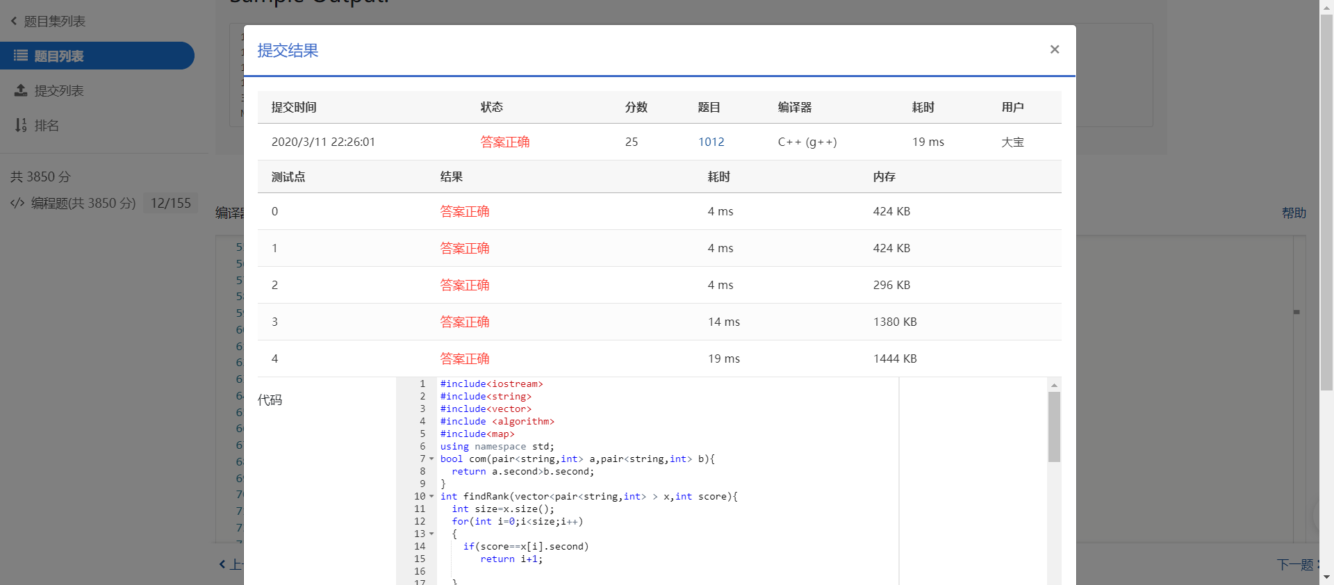1334x585 pixels.
Task: Click the 14 ms time value
Action: pos(724,322)
